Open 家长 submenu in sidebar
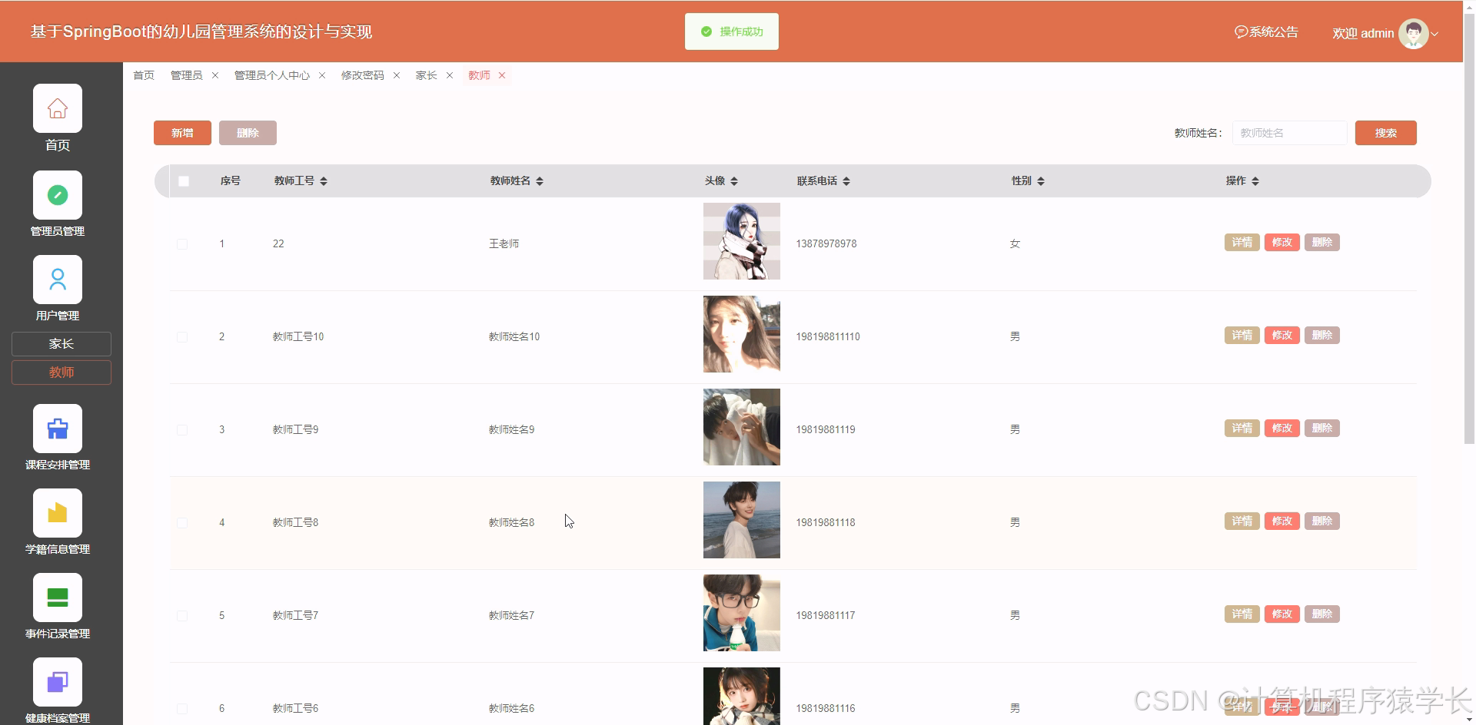This screenshot has width=1476, height=725. (61, 344)
